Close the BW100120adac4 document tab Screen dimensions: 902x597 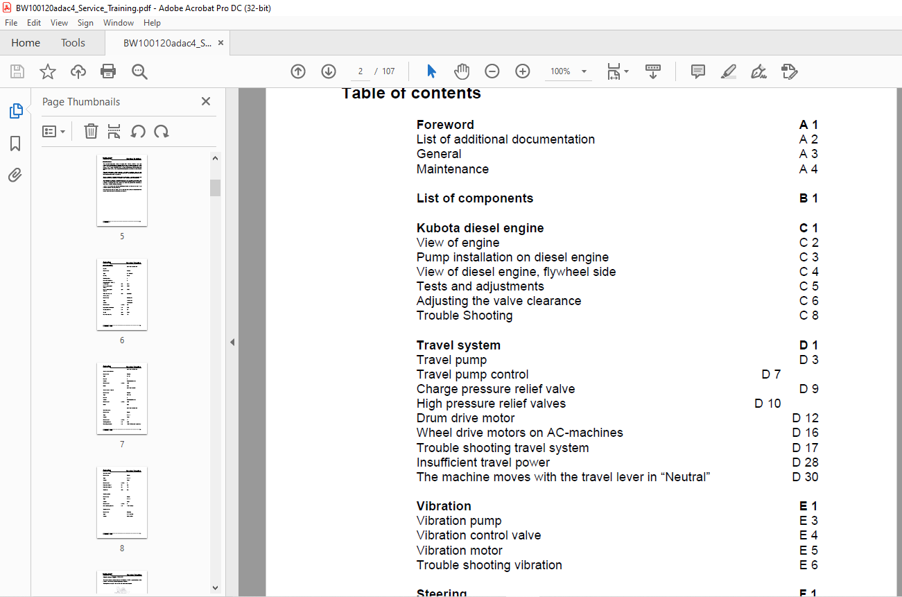click(221, 43)
